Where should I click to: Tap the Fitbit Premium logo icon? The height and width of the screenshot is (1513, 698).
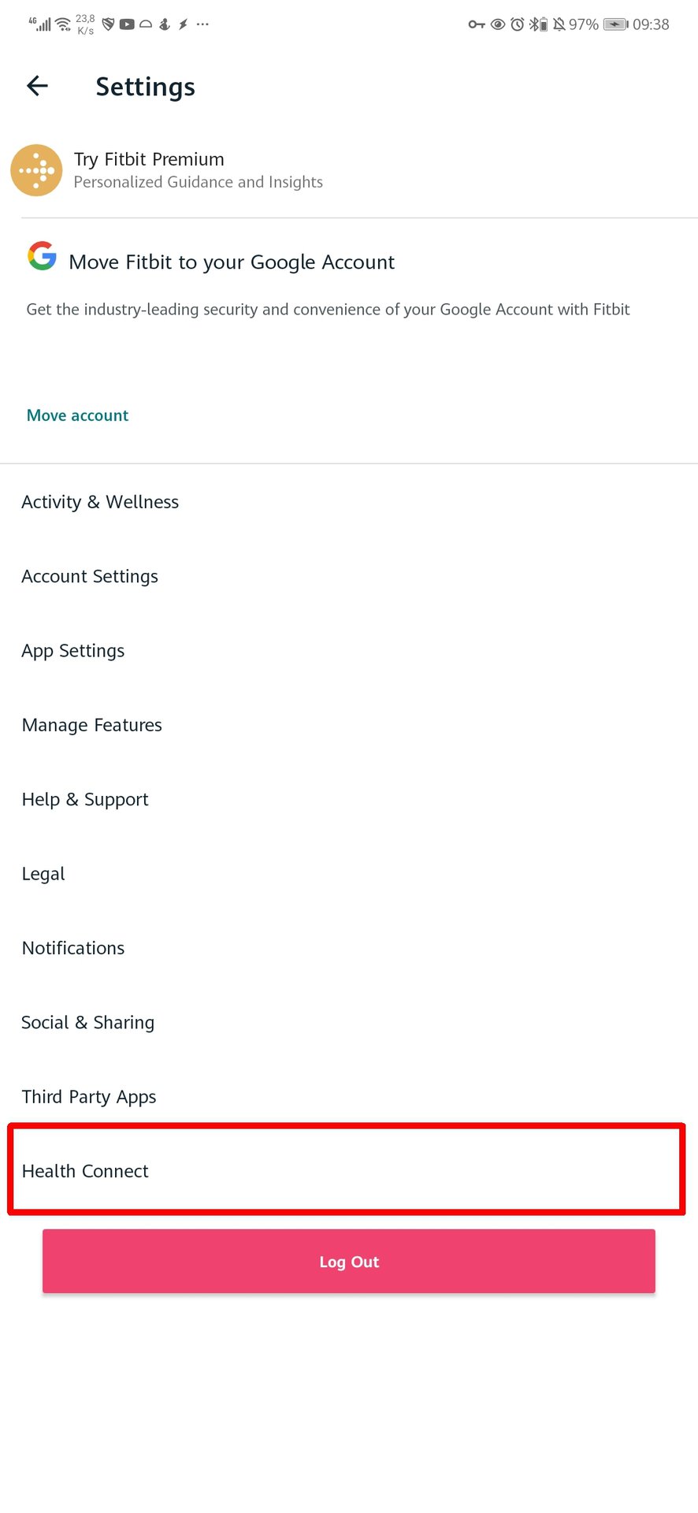(36, 170)
